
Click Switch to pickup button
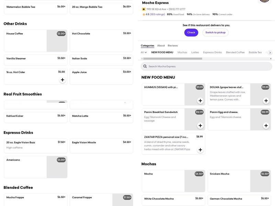[x=215, y=33]
